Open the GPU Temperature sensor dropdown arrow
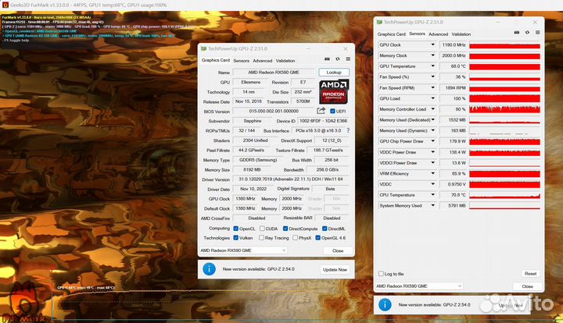Viewport: 563px width, 323px height. (x=432, y=66)
